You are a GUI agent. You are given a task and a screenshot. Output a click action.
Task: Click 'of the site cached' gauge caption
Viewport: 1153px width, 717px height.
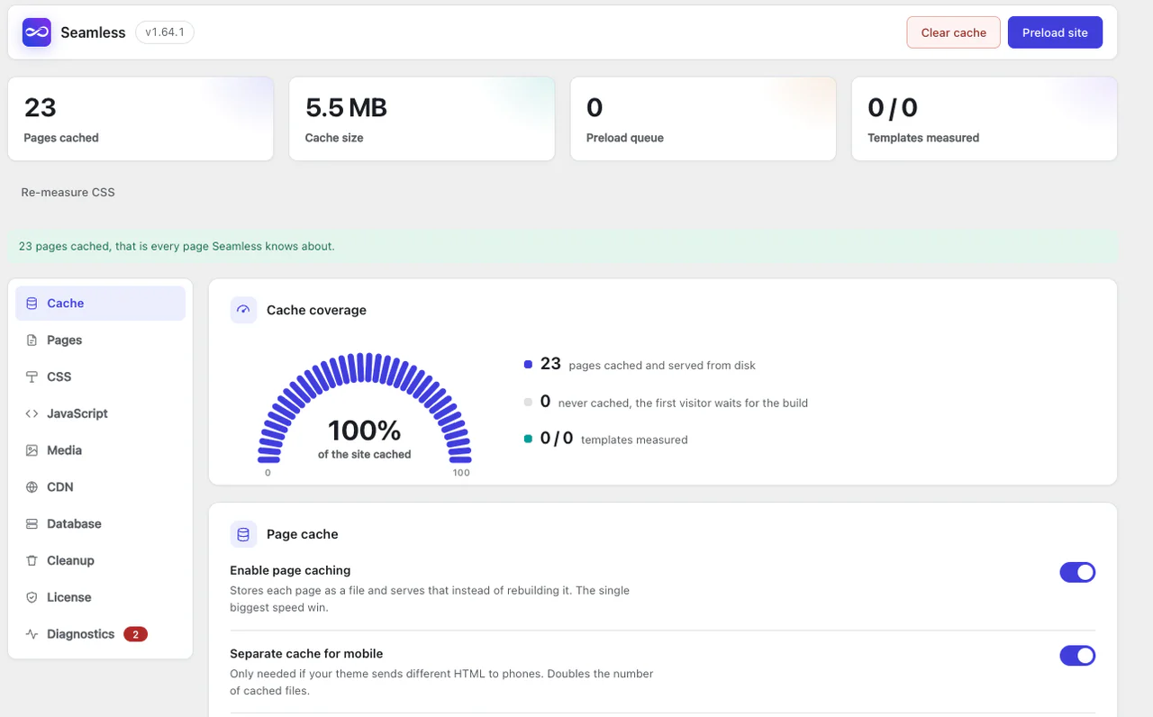tap(364, 455)
